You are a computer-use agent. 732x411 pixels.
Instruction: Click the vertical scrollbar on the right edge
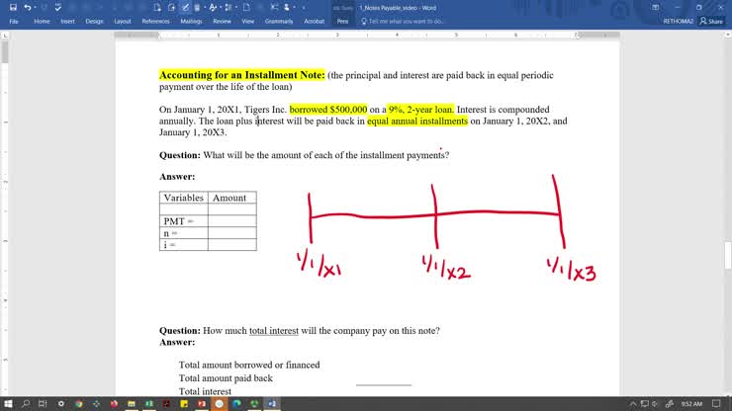coord(727,198)
